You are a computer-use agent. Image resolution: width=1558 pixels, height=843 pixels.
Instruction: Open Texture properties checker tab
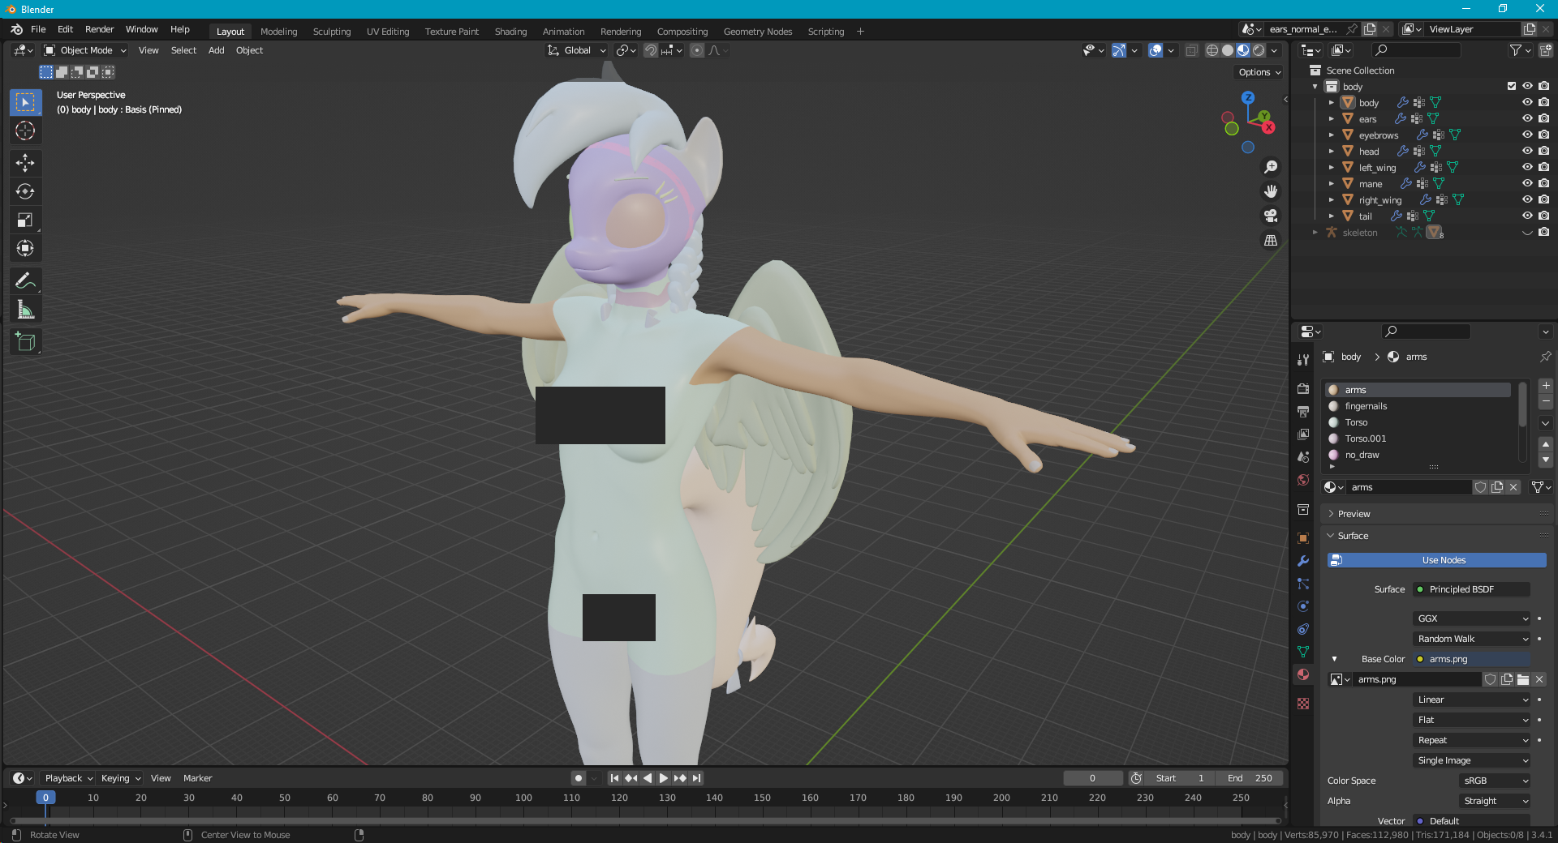coord(1303,704)
